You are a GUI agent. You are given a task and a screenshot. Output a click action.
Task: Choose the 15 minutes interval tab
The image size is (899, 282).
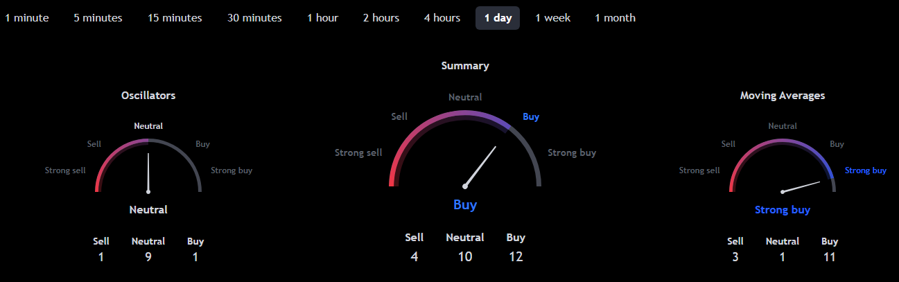click(175, 18)
